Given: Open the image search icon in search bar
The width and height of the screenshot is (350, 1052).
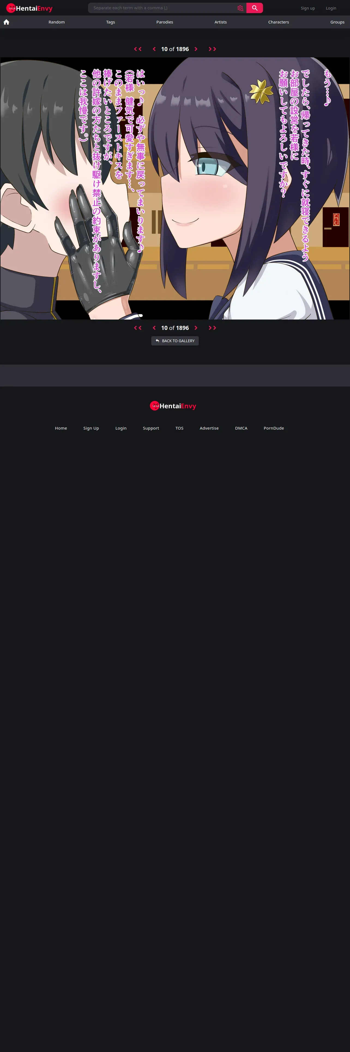Looking at the screenshot, I should tap(240, 8).
